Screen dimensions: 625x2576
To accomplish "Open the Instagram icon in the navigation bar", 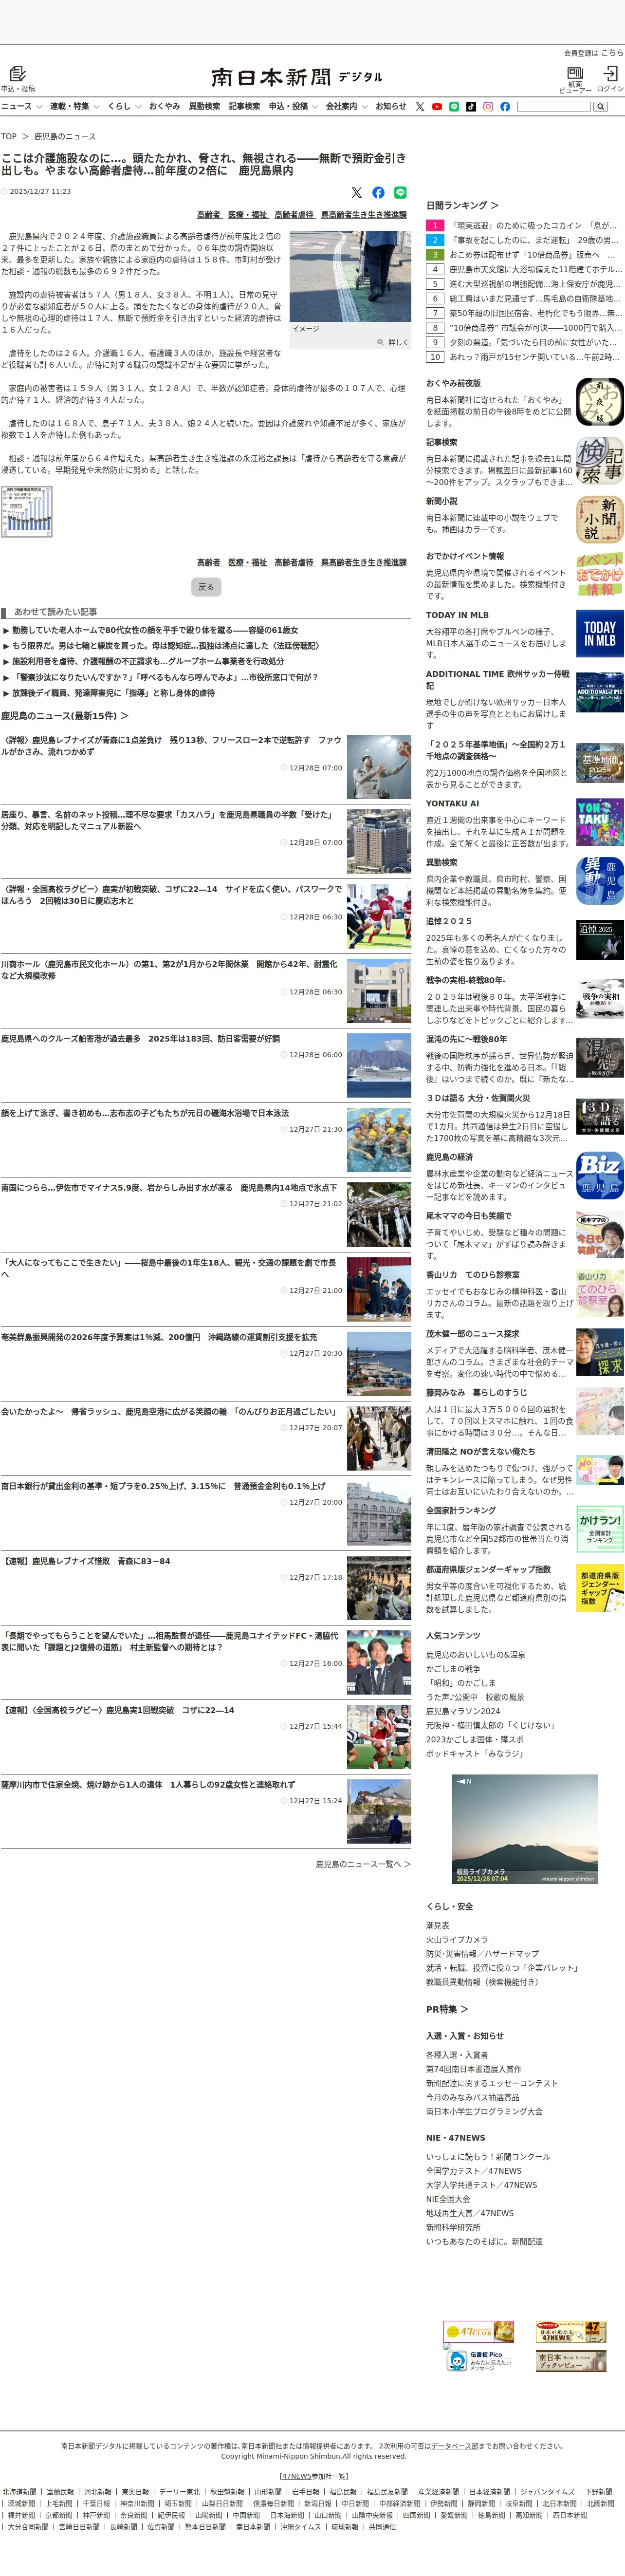I will click(488, 106).
